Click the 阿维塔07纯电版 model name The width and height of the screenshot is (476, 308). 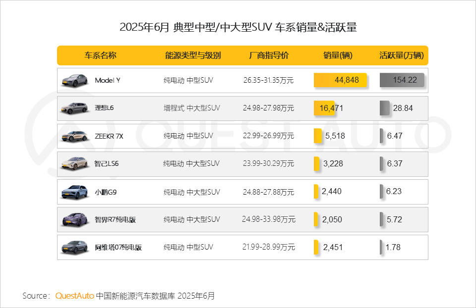[118, 247]
